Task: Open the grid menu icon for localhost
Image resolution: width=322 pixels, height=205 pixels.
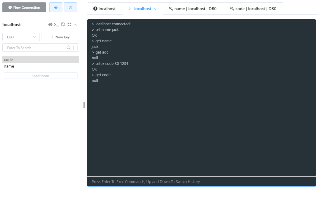Action: pos(70,24)
